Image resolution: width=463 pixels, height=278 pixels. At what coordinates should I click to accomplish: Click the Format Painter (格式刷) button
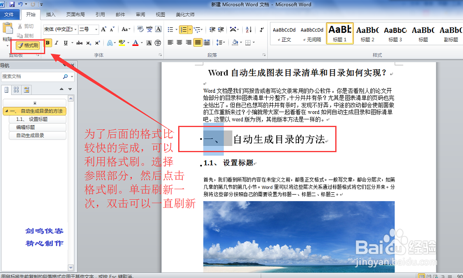(x=28, y=45)
